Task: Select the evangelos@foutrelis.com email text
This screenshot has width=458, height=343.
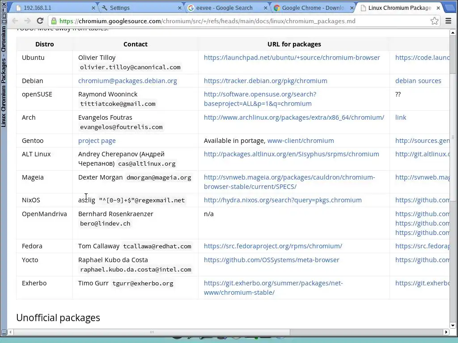Action: pyautogui.click(x=121, y=127)
